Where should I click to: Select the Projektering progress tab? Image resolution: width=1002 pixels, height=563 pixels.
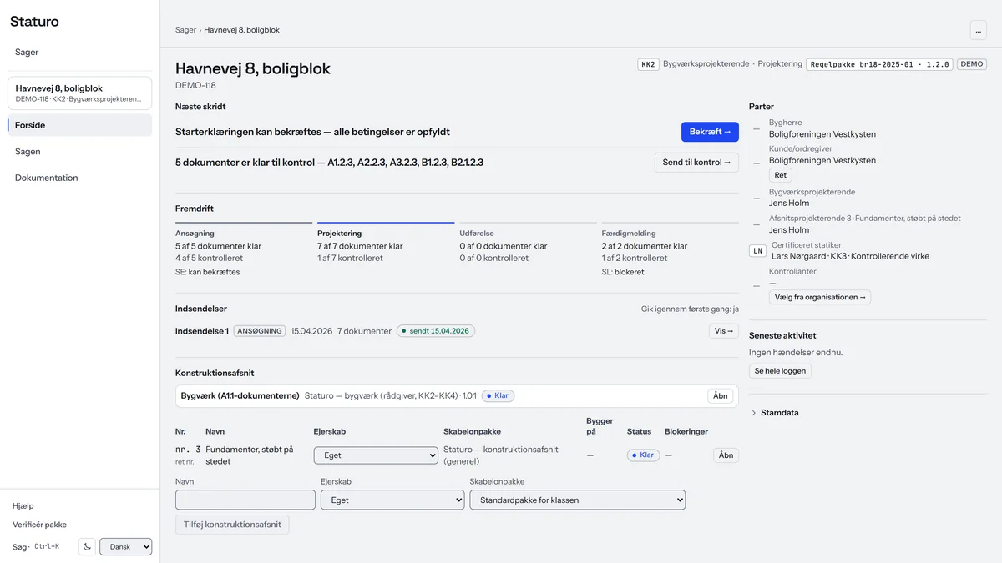point(386,245)
